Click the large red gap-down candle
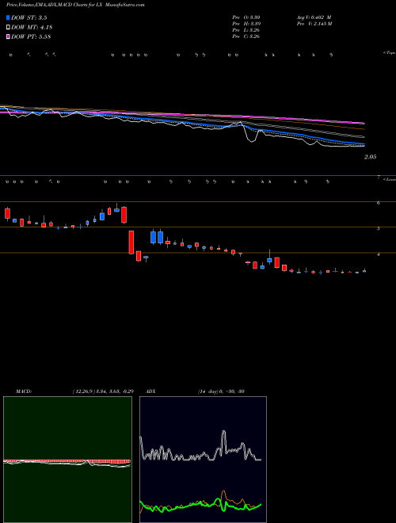Viewport: 396px width, 523px height. point(131,242)
